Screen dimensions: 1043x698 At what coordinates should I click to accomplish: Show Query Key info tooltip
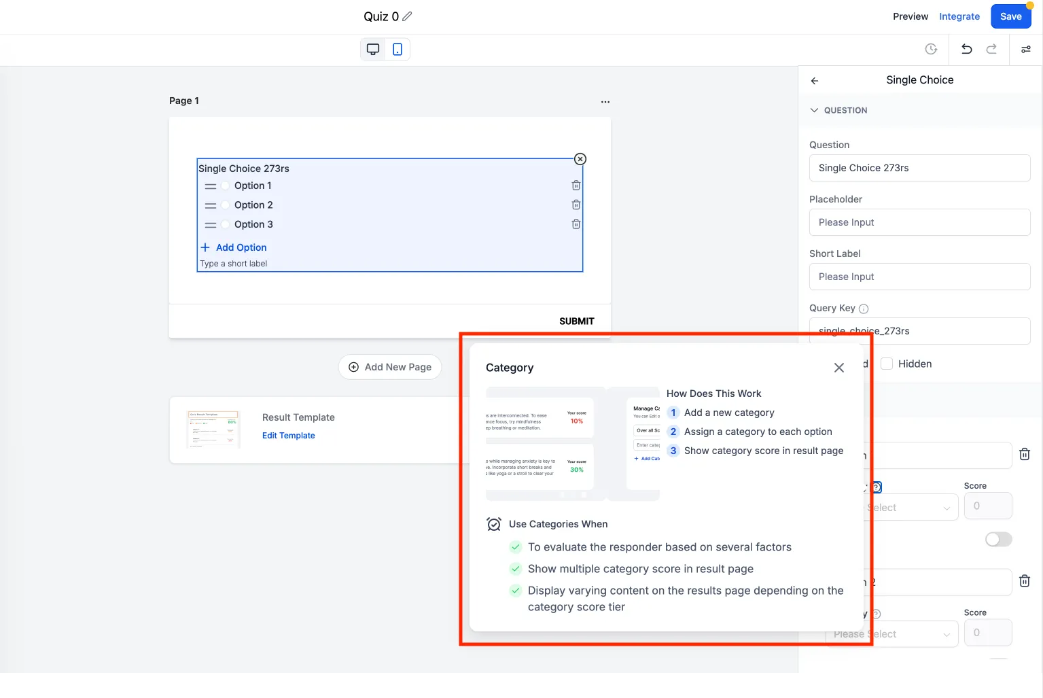coord(864,309)
